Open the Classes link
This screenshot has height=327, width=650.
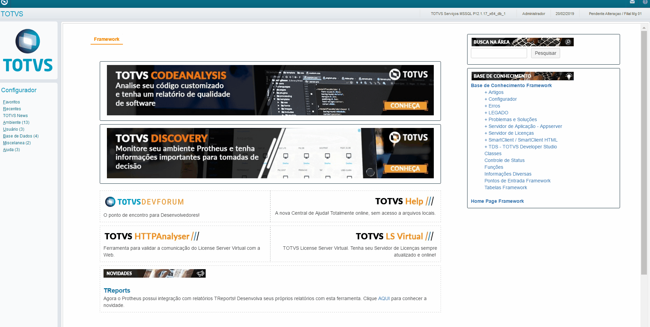click(x=493, y=153)
